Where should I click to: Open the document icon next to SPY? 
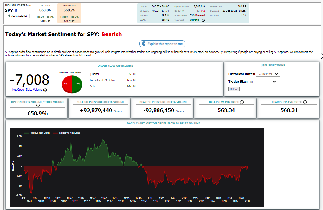(x=16, y=10)
